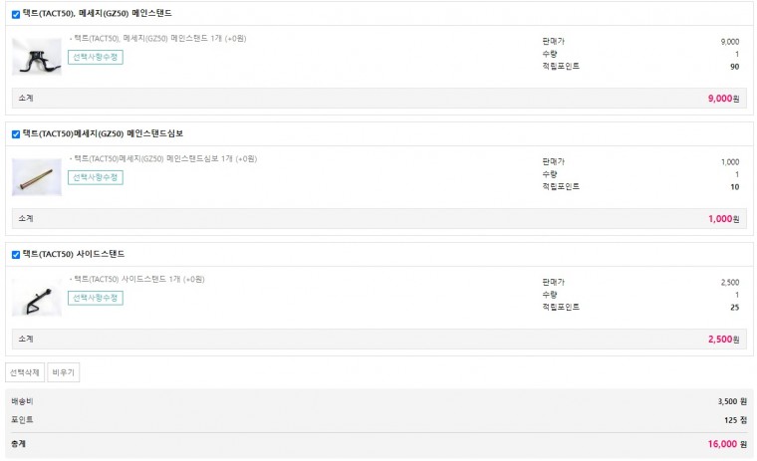757x461 pixels.
Task: Deselect the 텍트(TACT50) 사이드스탠드 checkbox
Action: click(16, 255)
